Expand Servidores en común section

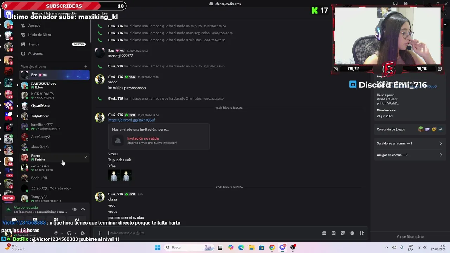409,143
